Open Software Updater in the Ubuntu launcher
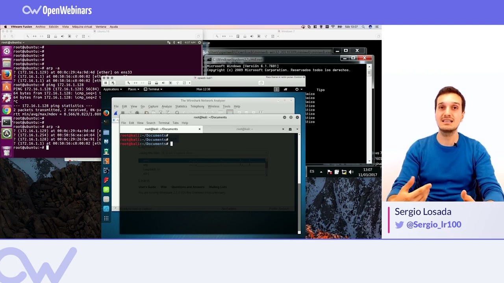Image resolution: width=504 pixels, height=283 pixels. 6,134
